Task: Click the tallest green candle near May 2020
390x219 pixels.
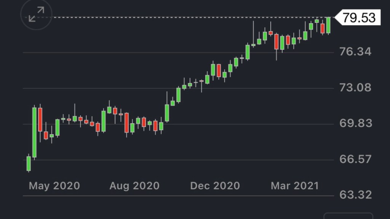Action: (x=34, y=132)
